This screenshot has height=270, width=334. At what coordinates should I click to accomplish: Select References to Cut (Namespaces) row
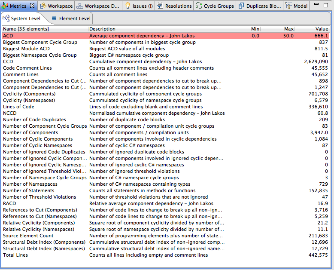pos(166,216)
